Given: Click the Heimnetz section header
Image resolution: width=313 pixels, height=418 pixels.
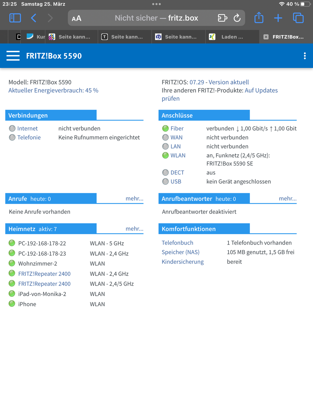Looking at the screenshot, I should click(x=51, y=229).
